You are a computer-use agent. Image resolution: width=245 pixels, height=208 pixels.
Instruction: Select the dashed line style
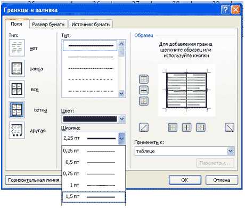pyautogui.click(x=90, y=79)
